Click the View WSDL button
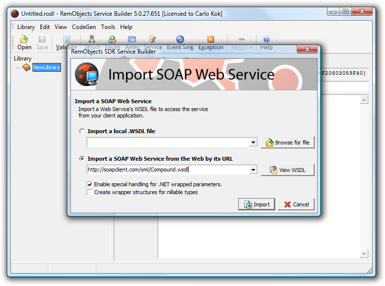The image size is (385, 286). click(288, 170)
